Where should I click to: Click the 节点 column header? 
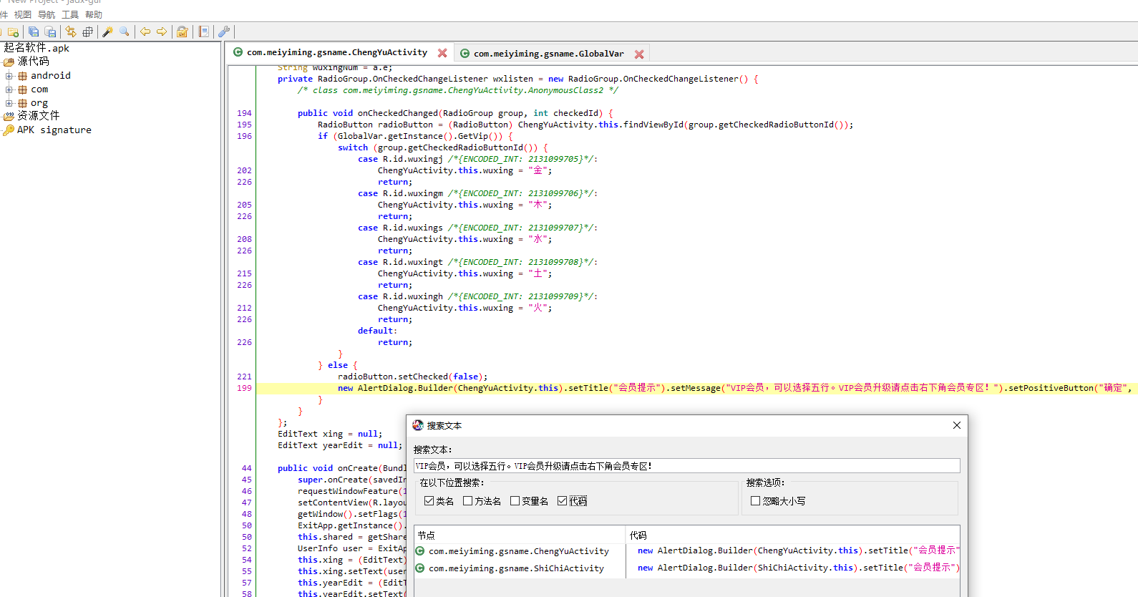tap(520, 535)
